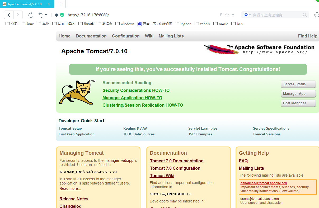Viewport: 319px width, 208px height.
Task: Click the Server Status button
Action: pos(298,84)
